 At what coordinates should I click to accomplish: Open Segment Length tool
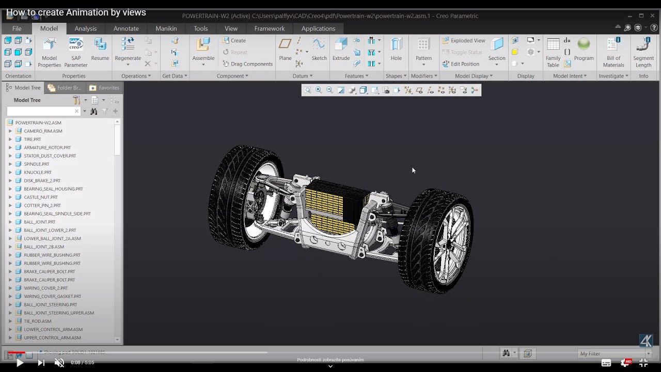(643, 52)
